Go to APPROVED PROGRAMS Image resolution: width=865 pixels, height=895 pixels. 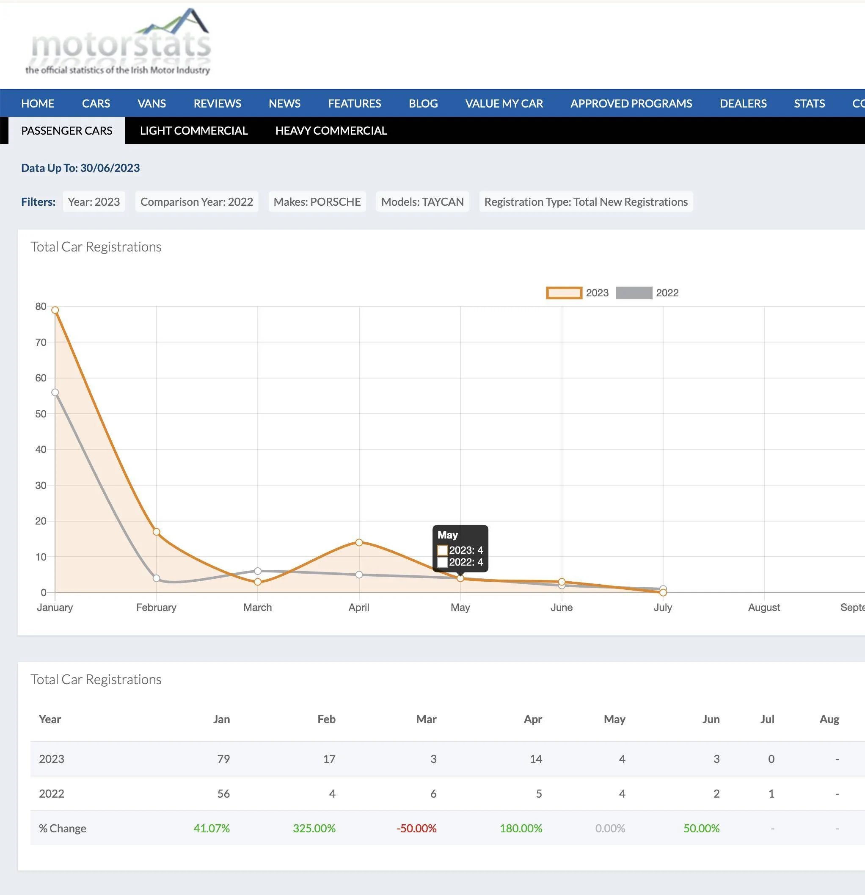coord(631,104)
